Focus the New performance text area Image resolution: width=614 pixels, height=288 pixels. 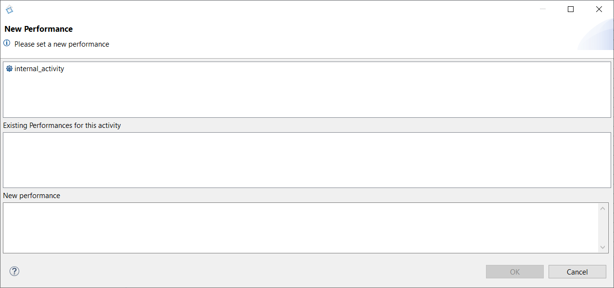301,228
